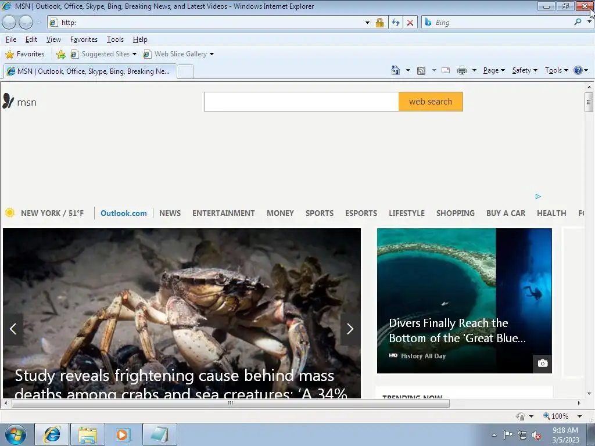Click the Bing search magnifier icon

[x=578, y=22]
